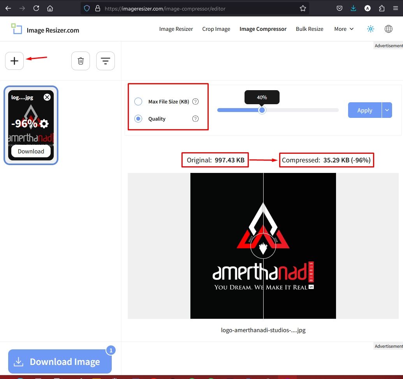Screen dimensions: 403x379
Task: Download the compressed thumbnail image
Action: [x=31, y=151]
